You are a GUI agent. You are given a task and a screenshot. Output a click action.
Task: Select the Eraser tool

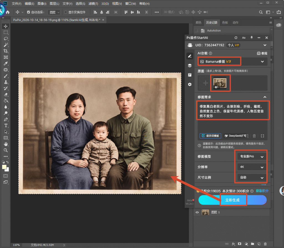pyautogui.click(x=6, y=94)
